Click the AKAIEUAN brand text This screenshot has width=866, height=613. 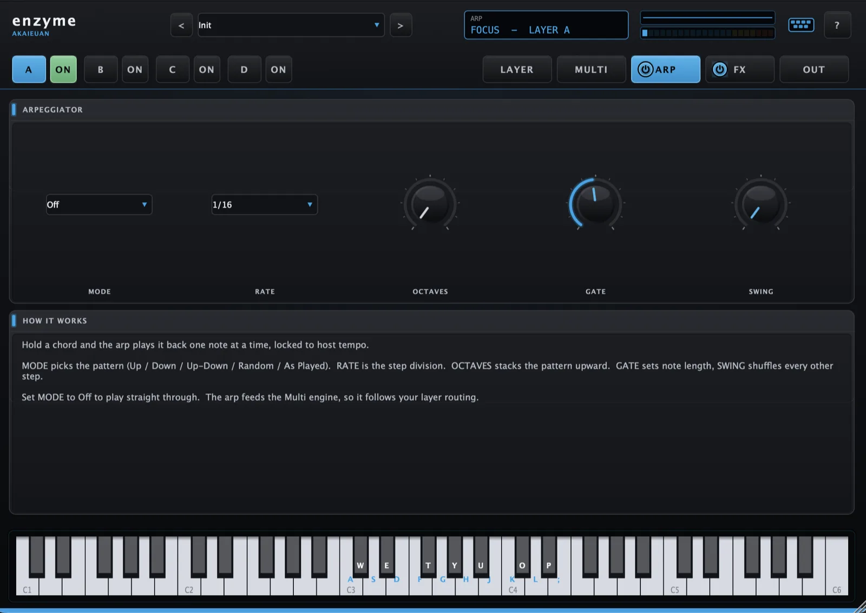tap(31, 34)
